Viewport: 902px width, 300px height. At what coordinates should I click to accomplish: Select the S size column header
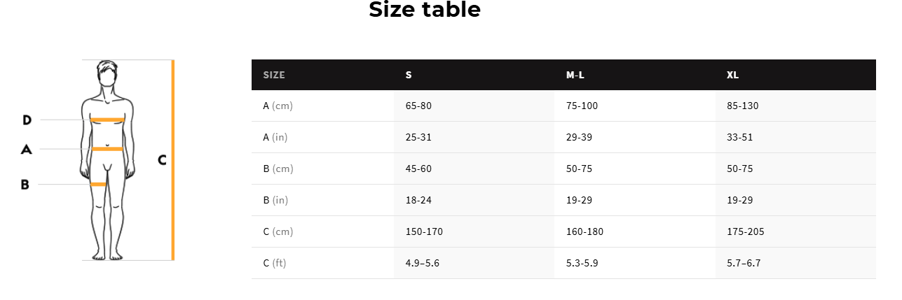point(409,75)
